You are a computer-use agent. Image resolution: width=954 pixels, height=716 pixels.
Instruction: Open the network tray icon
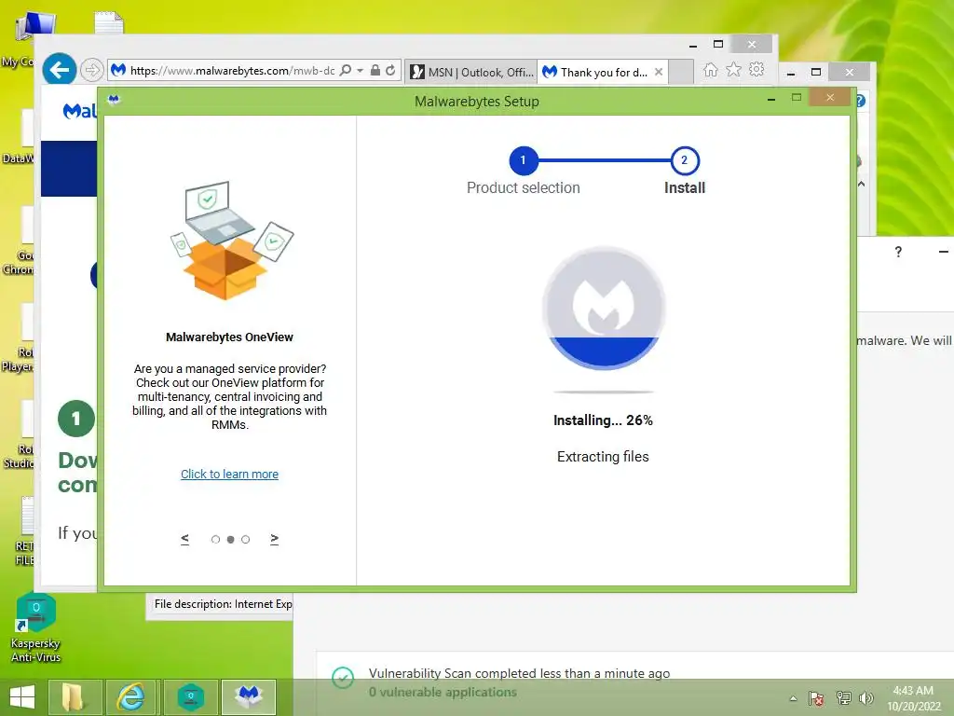[x=843, y=698]
